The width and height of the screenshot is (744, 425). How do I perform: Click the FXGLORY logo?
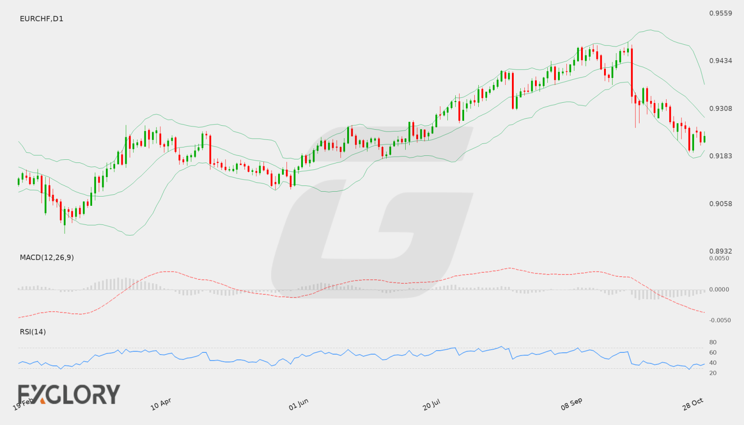coord(69,394)
